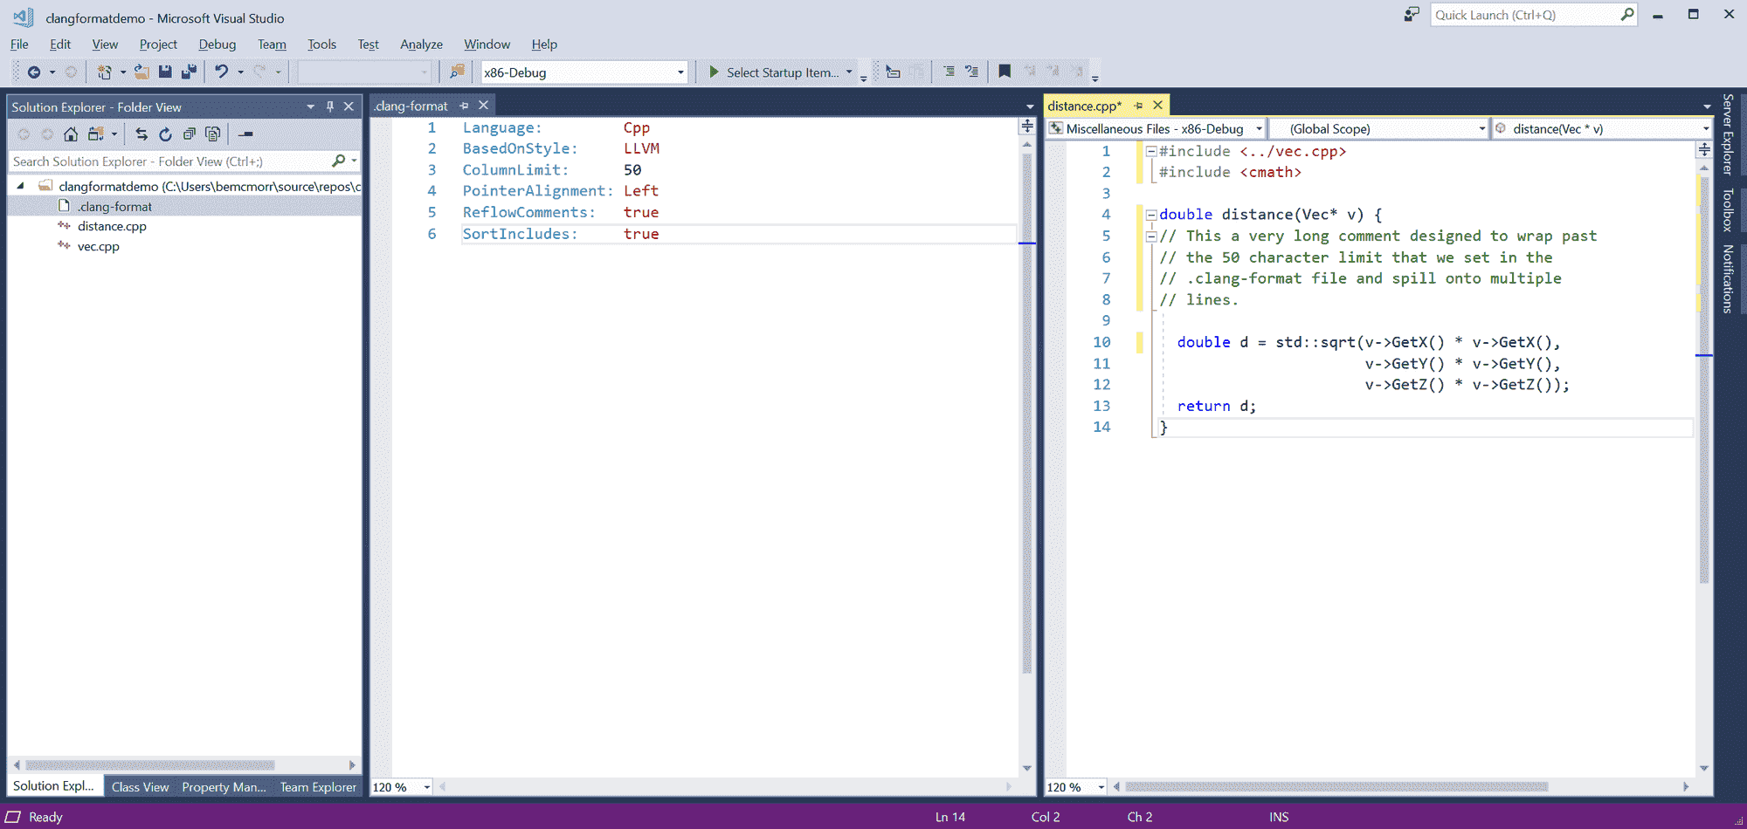Close the Solution Explorer panel
This screenshot has width=1747, height=829.
click(349, 106)
